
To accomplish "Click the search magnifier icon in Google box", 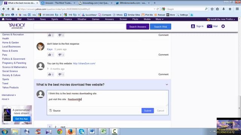I will tap(206, 9).
